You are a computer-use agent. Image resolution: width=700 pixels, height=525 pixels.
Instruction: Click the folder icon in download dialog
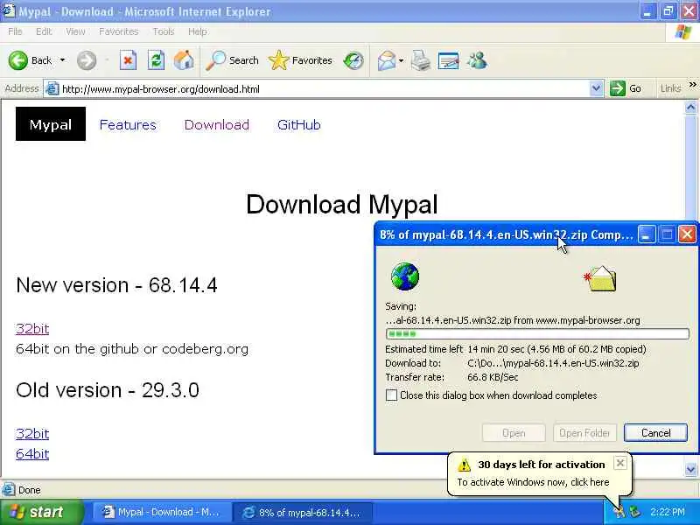coord(600,278)
